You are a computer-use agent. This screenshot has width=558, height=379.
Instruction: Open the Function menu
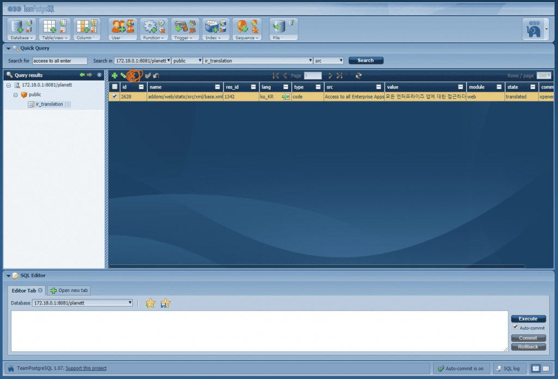point(153,38)
